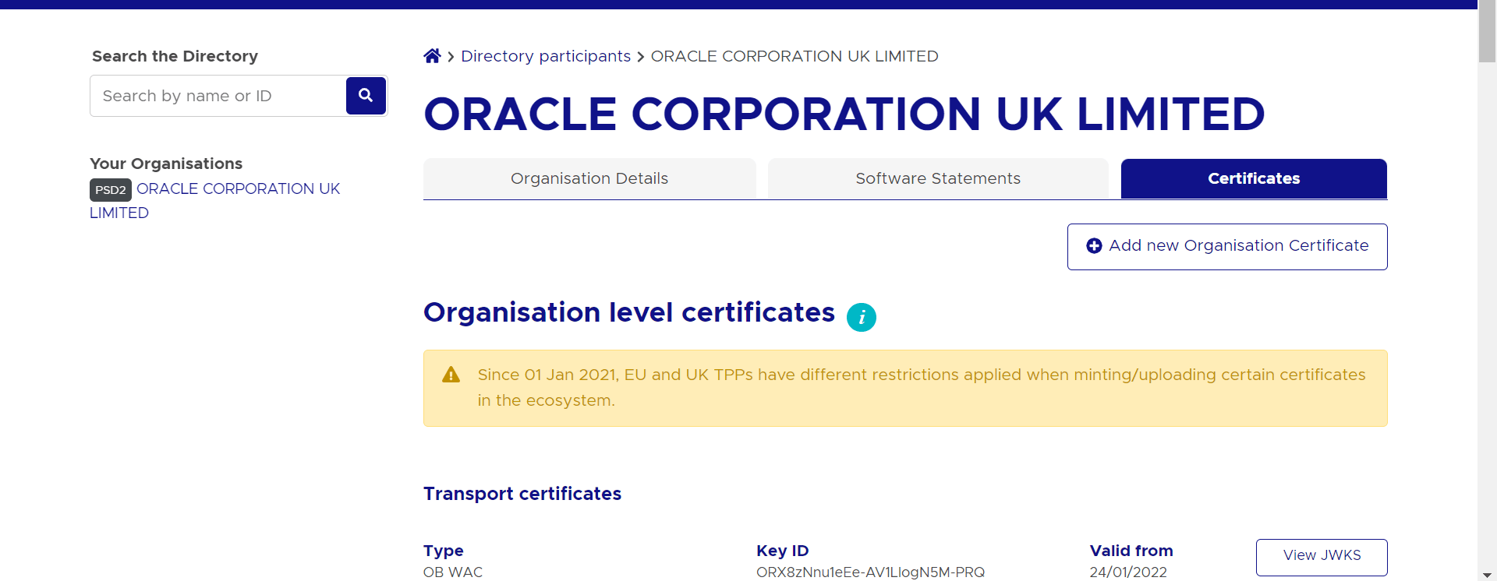Click the Key ID column header

point(782,551)
